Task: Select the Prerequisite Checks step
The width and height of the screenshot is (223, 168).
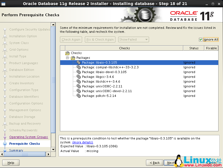Action: pos(25,144)
